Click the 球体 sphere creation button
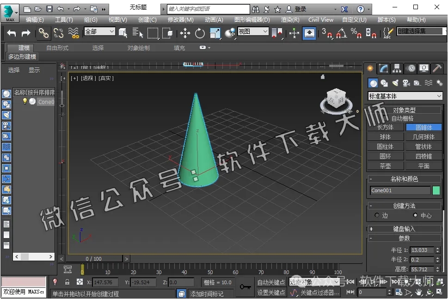Image resolution: width=448 pixels, height=299 pixels. (385, 136)
